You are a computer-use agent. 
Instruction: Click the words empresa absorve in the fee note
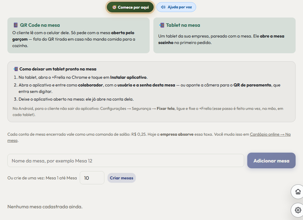click(177, 134)
